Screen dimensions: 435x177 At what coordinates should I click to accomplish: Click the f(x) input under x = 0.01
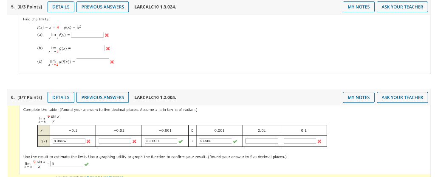point(262,141)
